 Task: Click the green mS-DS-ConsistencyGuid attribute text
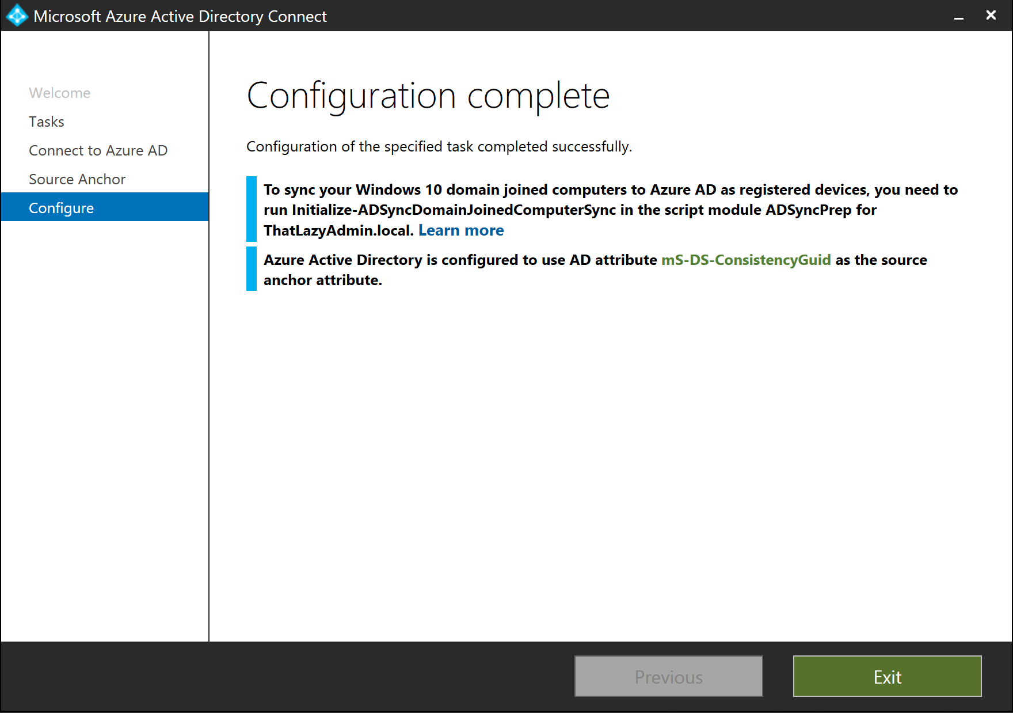745,260
